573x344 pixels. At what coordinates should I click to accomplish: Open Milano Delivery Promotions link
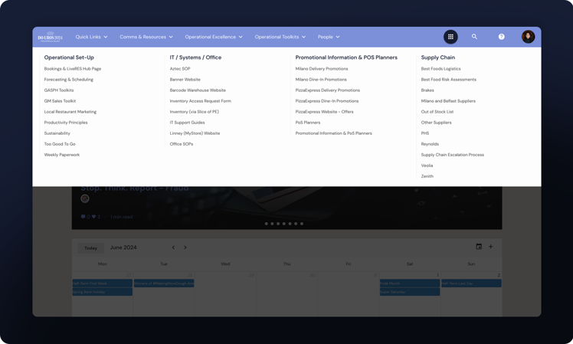(322, 69)
